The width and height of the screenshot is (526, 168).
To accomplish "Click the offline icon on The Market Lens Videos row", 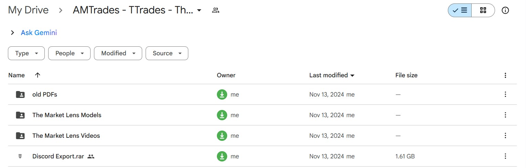I will [x=222, y=136].
